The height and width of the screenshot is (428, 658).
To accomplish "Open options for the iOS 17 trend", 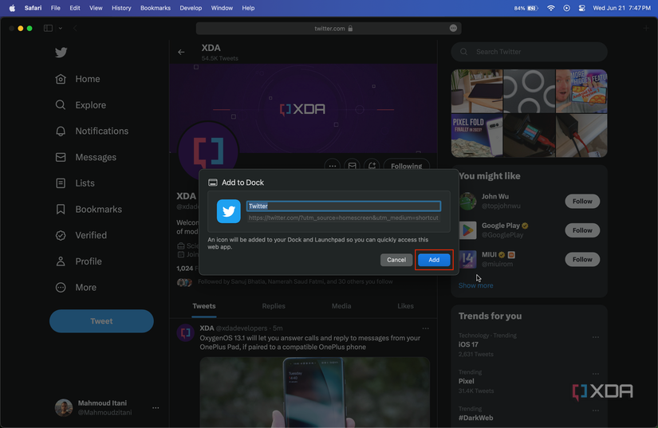I will pyautogui.click(x=596, y=336).
